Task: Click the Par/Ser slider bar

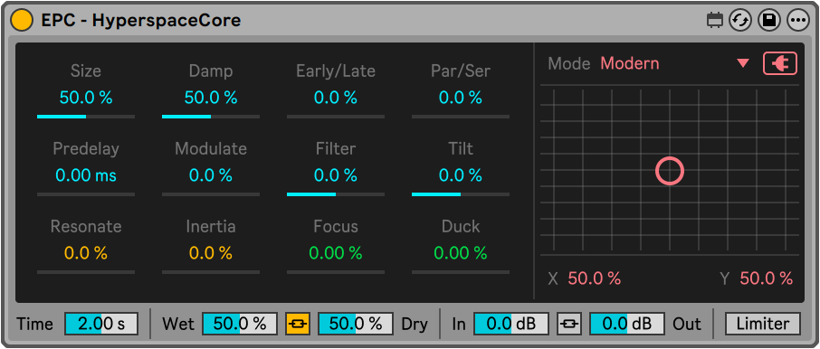Action: (461, 117)
